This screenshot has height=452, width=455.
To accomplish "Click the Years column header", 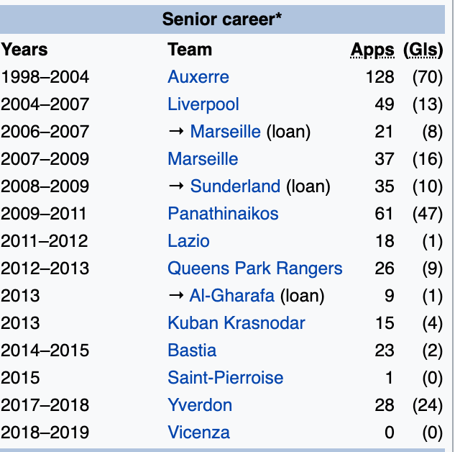I will click(x=24, y=50).
